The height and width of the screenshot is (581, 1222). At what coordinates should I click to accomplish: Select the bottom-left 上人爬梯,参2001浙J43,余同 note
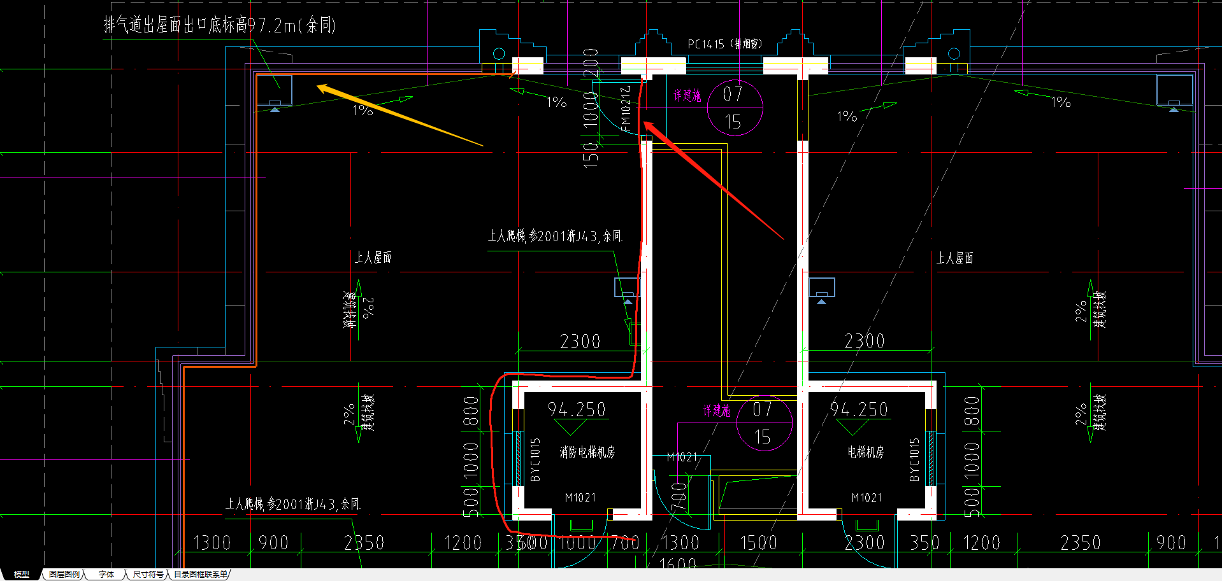(x=292, y=504)
